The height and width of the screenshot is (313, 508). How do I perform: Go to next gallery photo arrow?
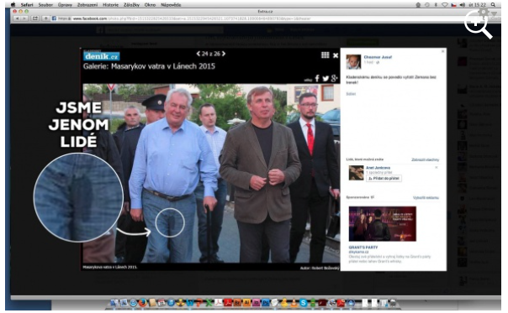(224, 54)
